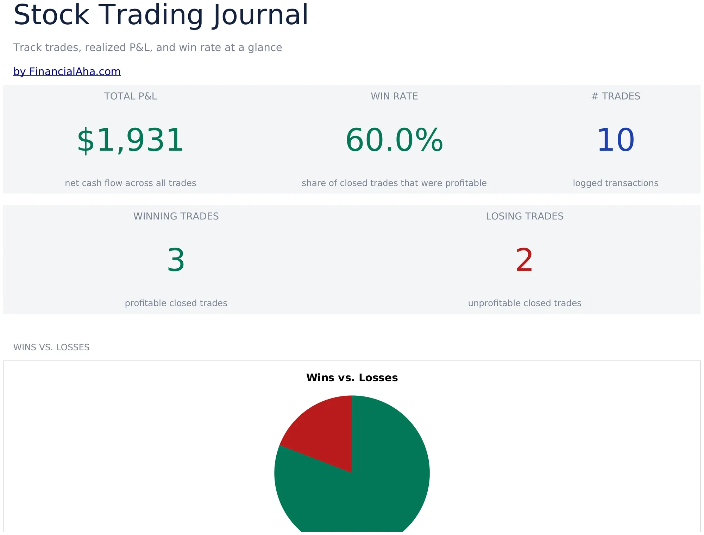This screenshot has height=535, width=704.
Task: Click the Stock Trading Journal title
Action: tap(161, 15)
